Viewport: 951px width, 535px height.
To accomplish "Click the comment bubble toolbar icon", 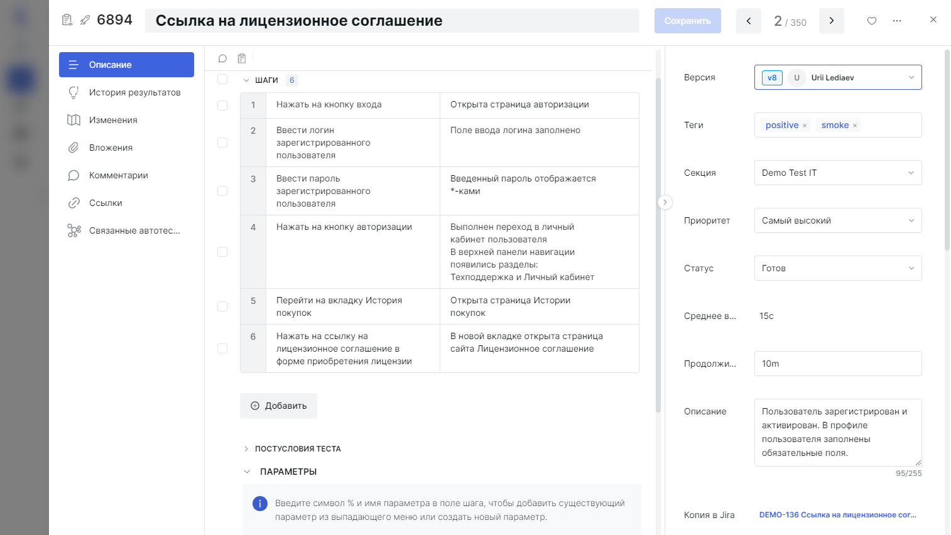I will (x=222, y=58).
